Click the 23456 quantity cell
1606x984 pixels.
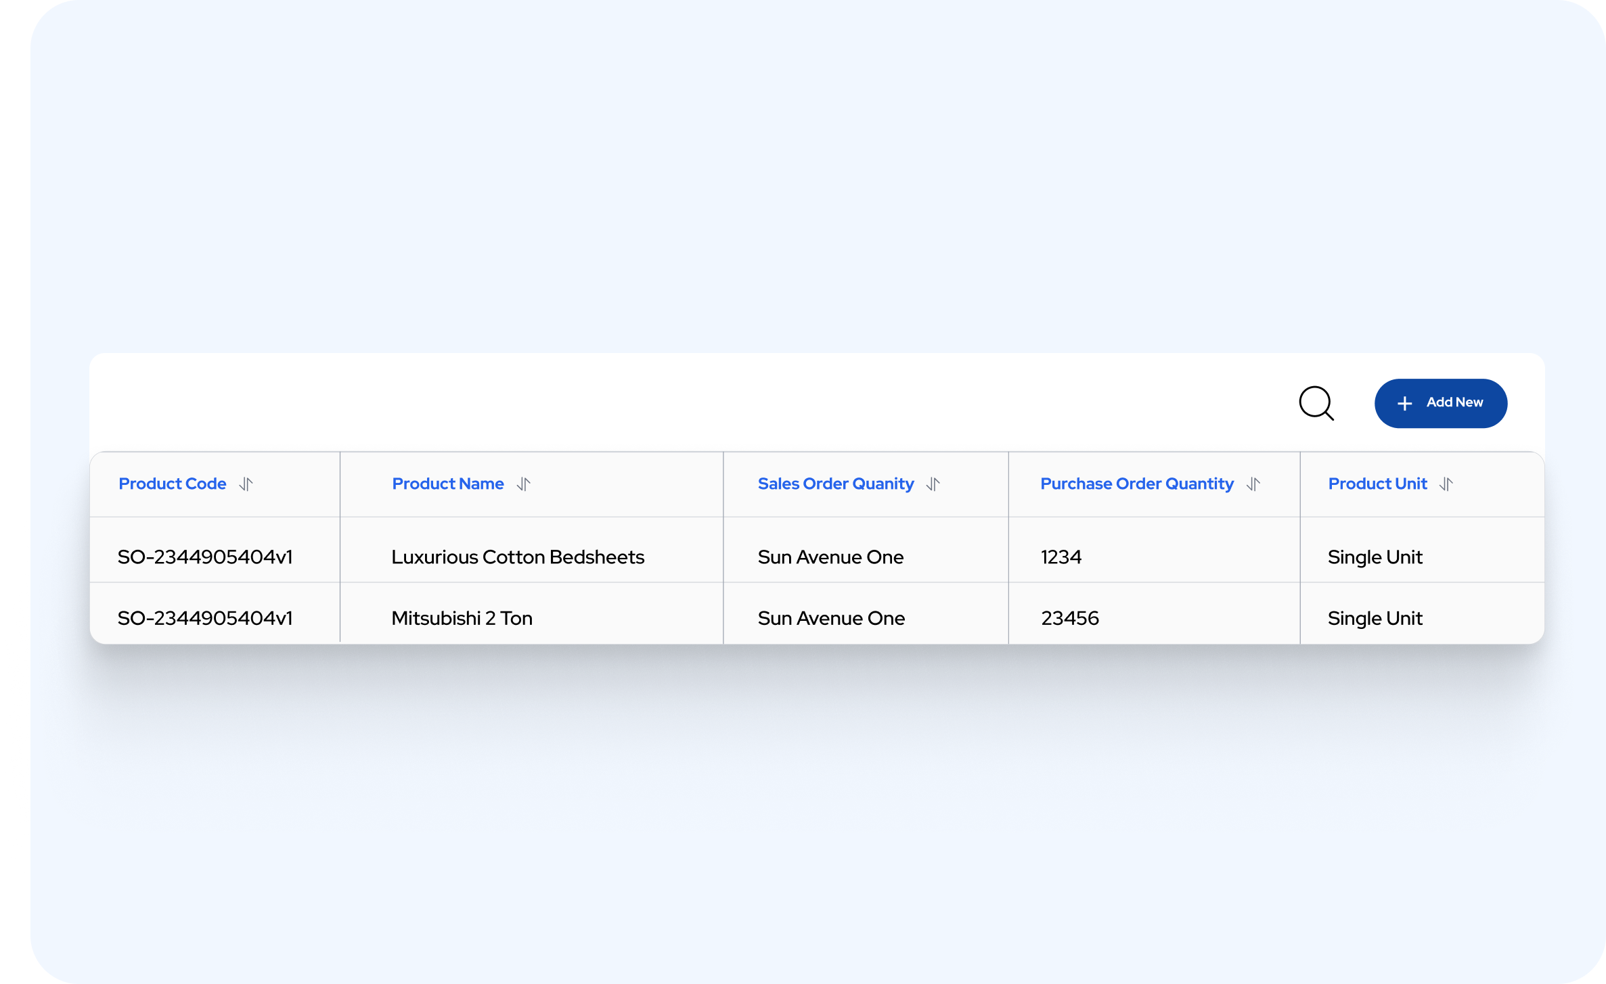tap(1069, 618)
